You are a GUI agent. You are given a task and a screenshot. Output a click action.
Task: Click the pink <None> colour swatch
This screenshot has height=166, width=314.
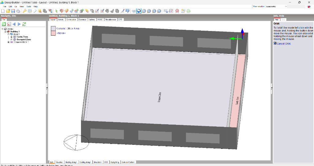coord(53,33)
